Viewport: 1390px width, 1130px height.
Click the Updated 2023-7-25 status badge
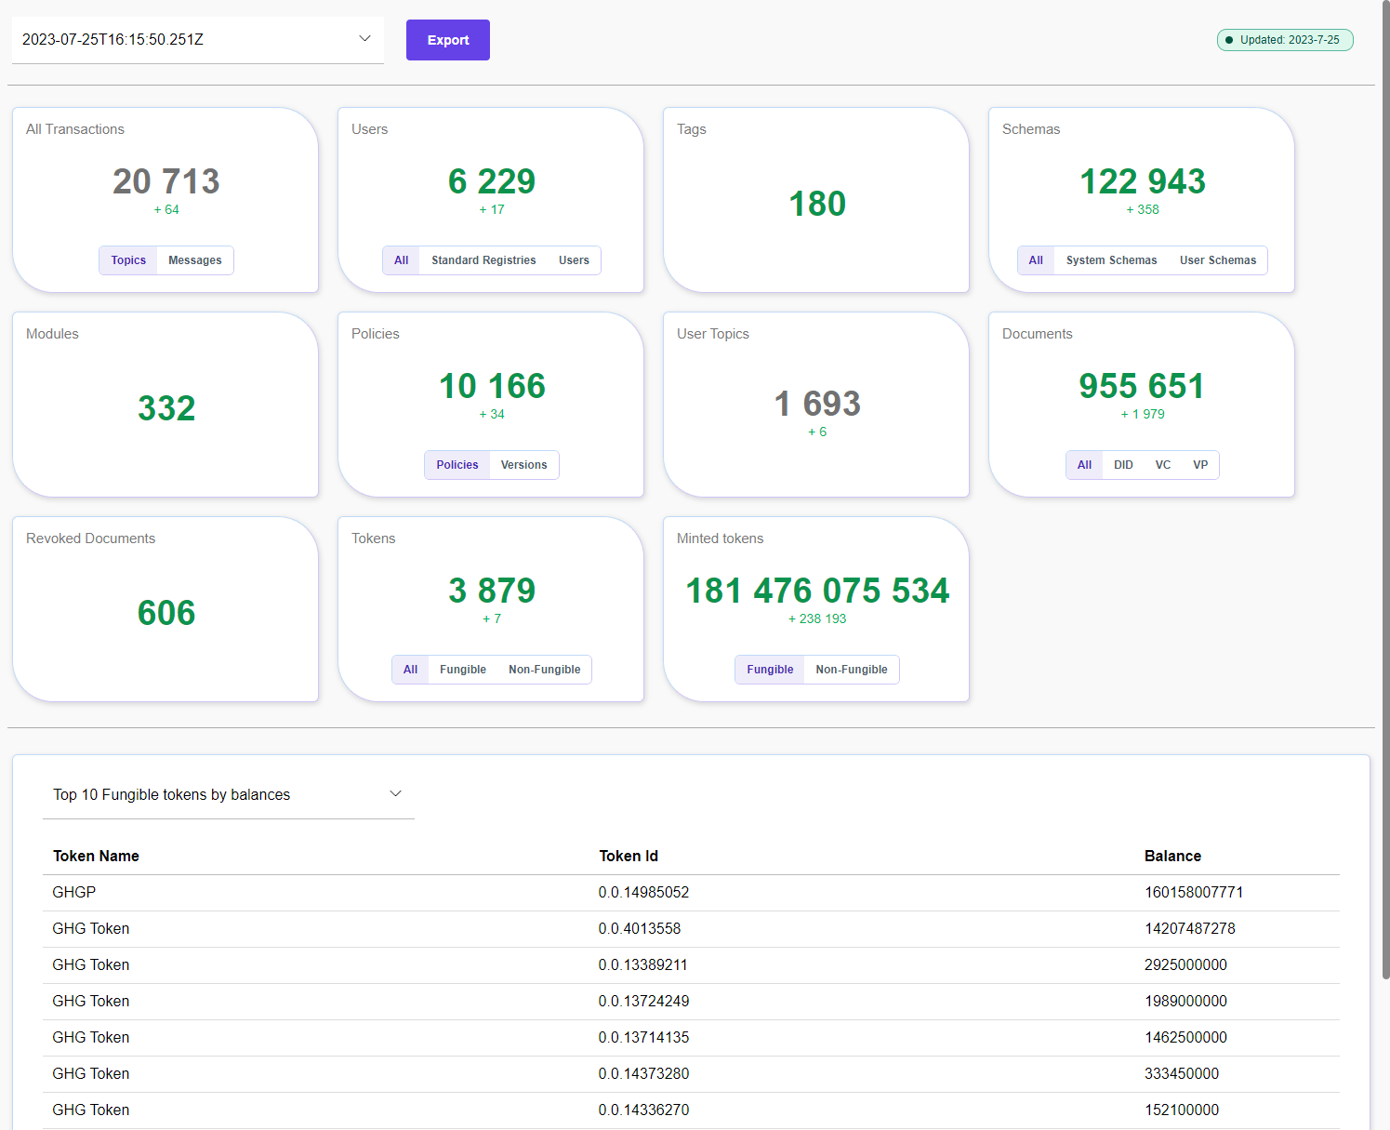tap(1284, 40)
